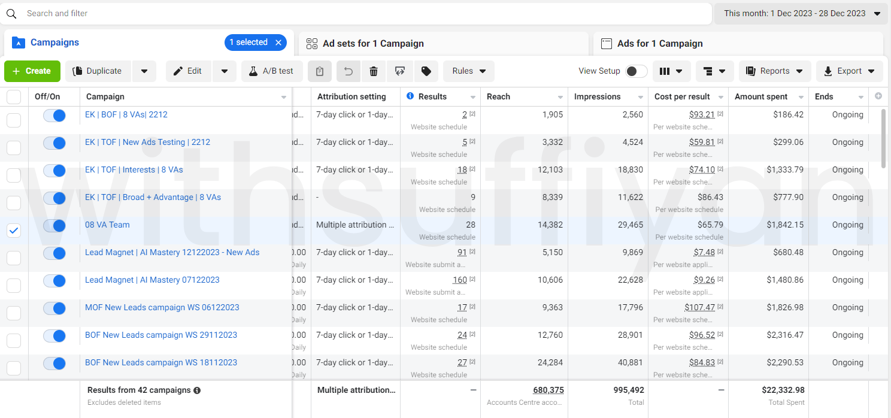Open BOF New Leads campaign WS 18112023 link
Image resolution: width=891 pixels, height=418 pixels.
(x=161, y=363)
